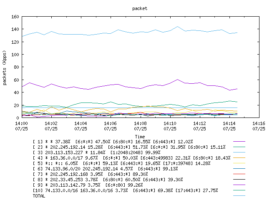This screenshot has height=200, width=267.
Task: Click the orange line swatch for legend [ 4]
Action: click(x=239, y=158)
